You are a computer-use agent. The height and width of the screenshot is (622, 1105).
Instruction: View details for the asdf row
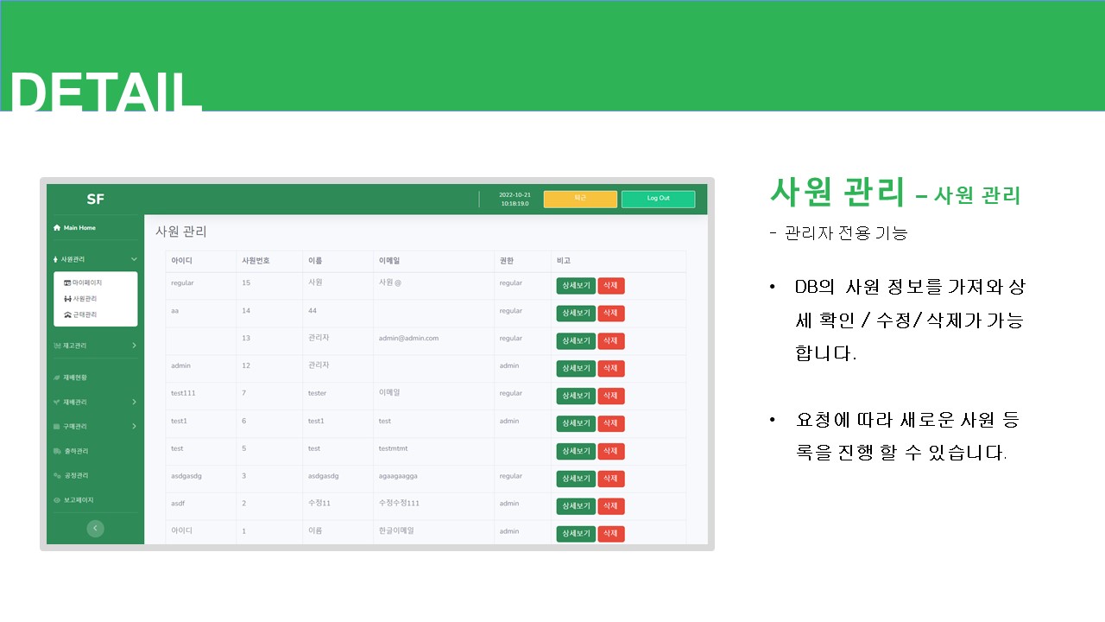pos(576,506)
